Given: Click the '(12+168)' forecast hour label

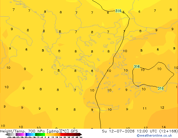Looking at the screenshot, I should click(168, 131).
